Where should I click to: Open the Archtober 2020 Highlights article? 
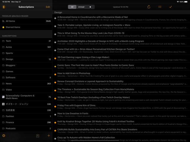[121, 42]
